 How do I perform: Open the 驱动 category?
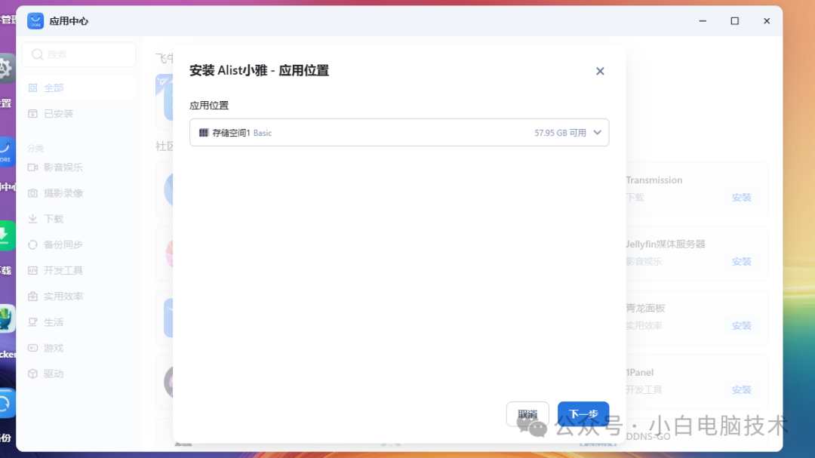click(79, 373)
